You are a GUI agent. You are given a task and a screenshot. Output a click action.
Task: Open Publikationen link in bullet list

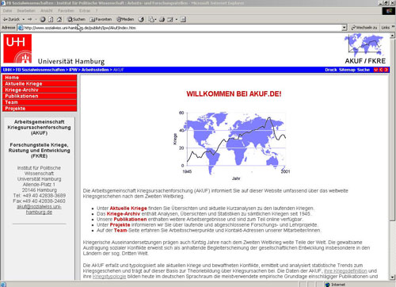130,220
